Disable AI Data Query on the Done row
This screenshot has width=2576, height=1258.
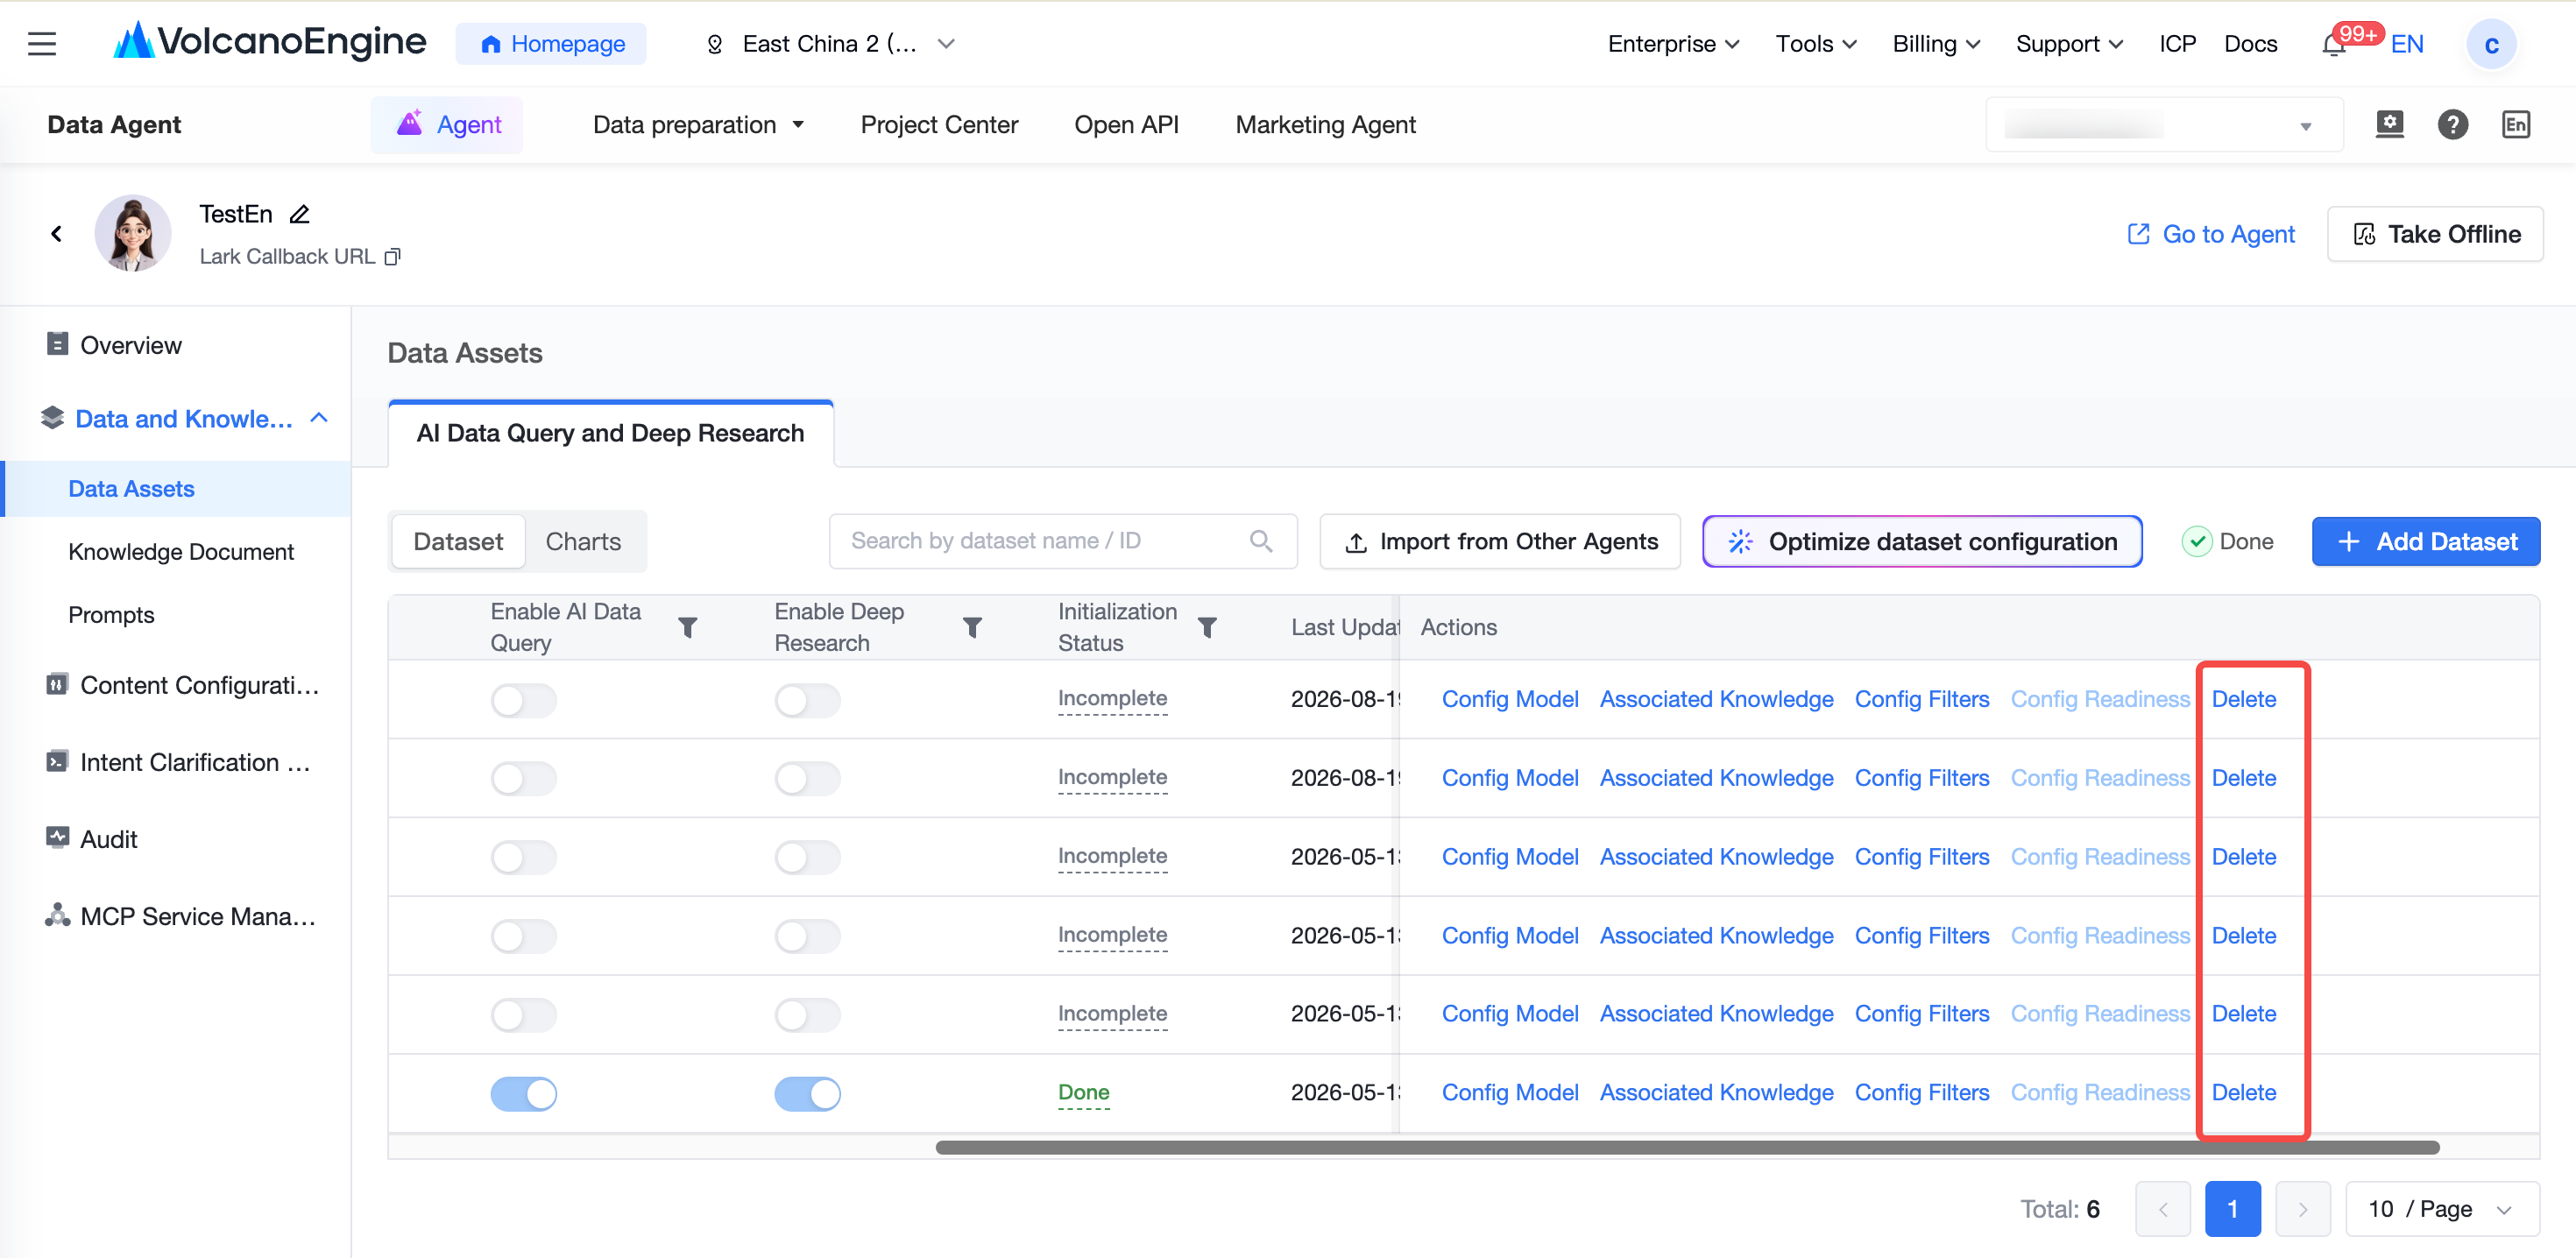(523, 1093)
